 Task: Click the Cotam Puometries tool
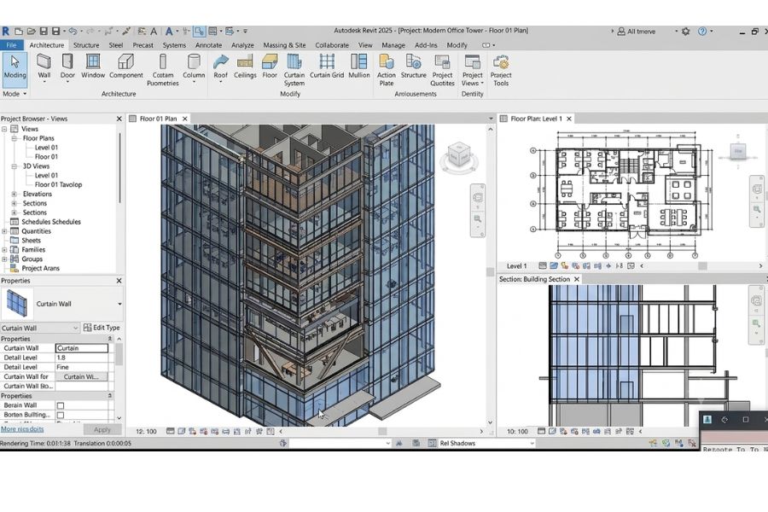pyautogui.click(x=163, y=70)
